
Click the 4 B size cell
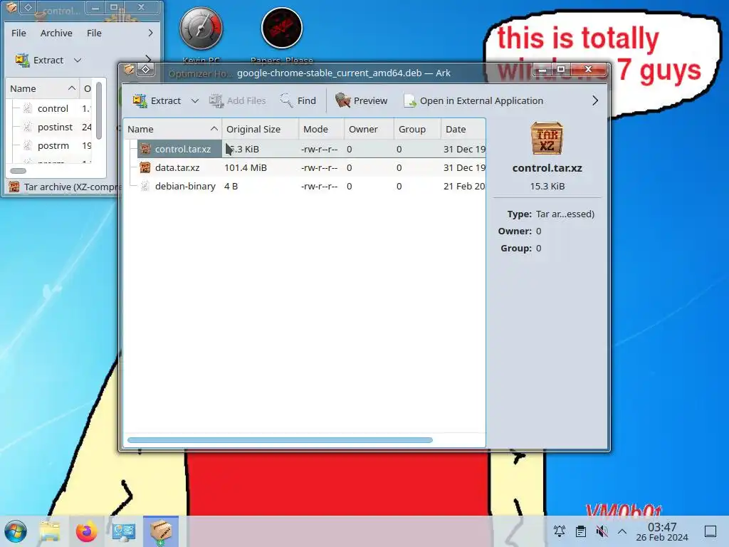click(231, 186)
